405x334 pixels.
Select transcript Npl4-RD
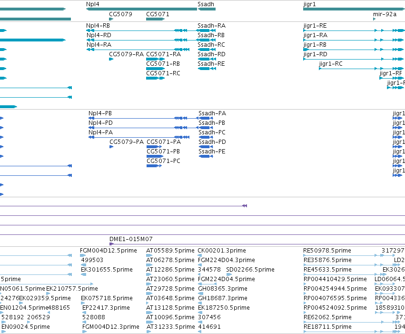[99, 35]
